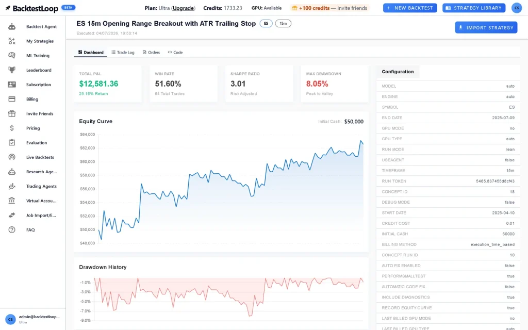Viewport: 528px width, 330px height.
Task: Click END DATE 2025-07-09 value
Action: [503, 118]
